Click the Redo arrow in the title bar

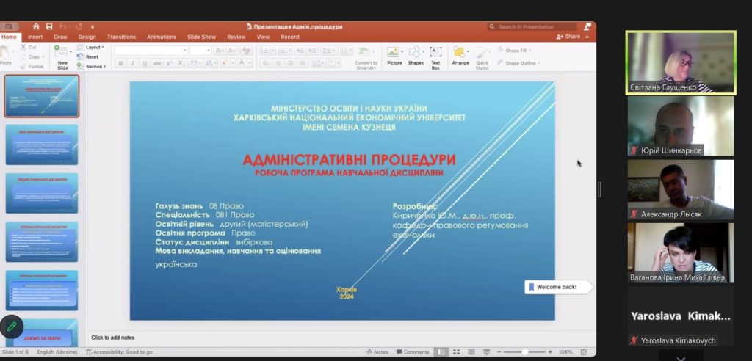tap(79, 27)
